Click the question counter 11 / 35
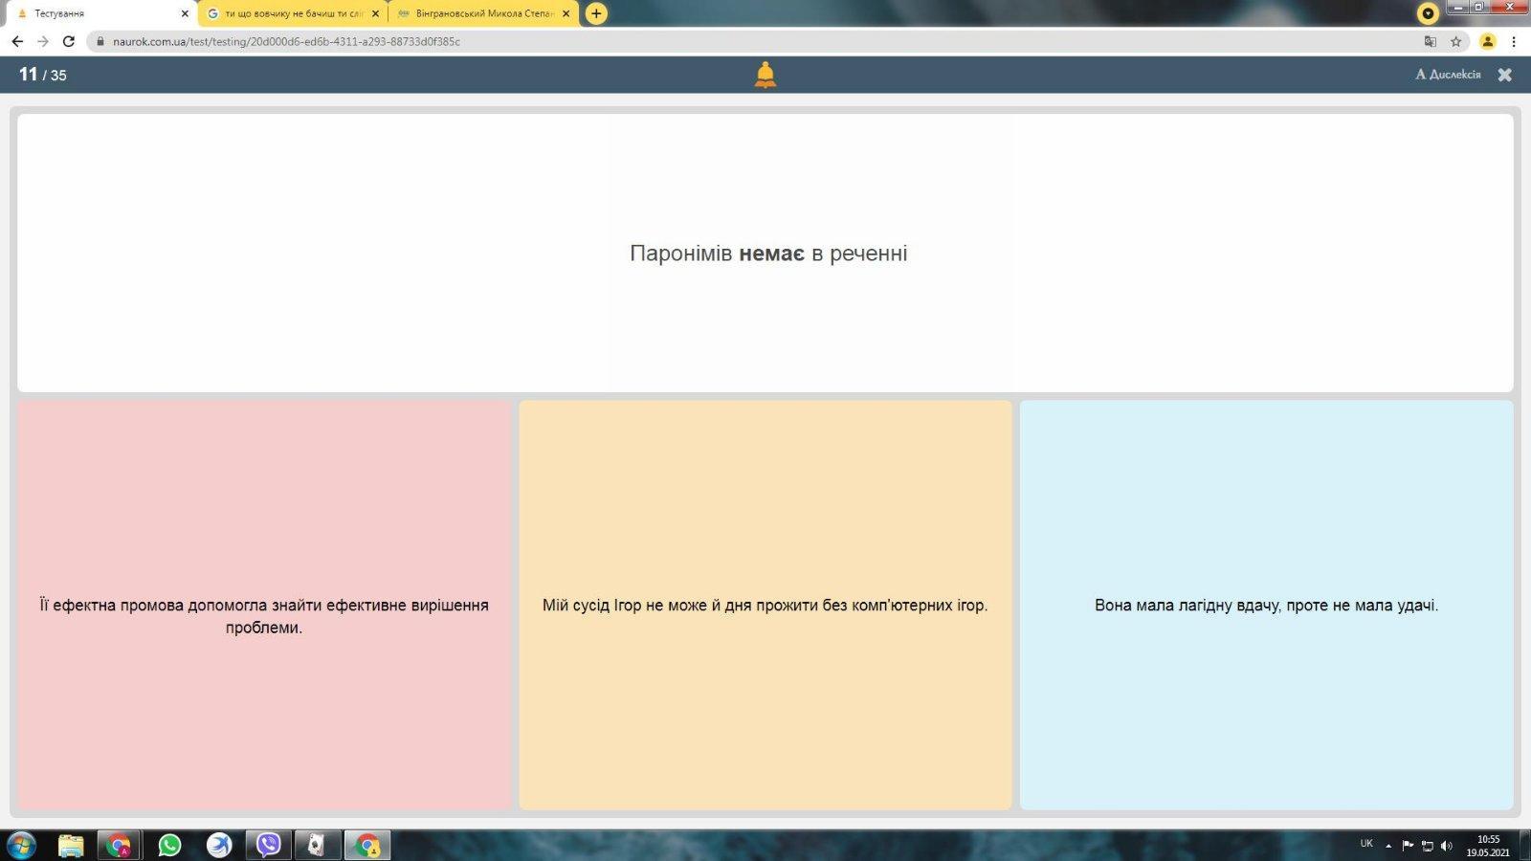 tap(43, 75)
